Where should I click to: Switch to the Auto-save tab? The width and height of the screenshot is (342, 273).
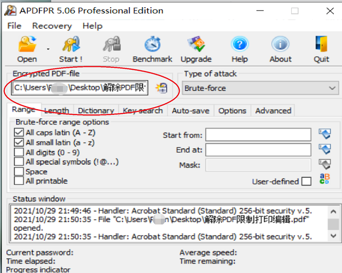191,111
